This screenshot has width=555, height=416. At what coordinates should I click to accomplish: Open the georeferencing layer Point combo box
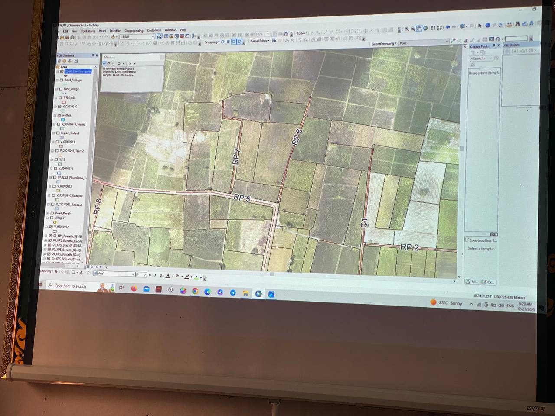pyautogui.click(x=424, y=42)
